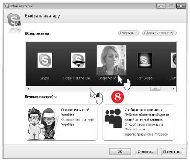The image size is (190, 162).
Task: Click Сделать стоп-кадр button
Action: point(159,33)
